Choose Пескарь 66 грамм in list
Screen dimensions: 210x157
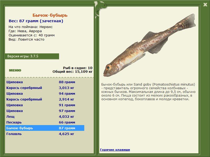45,122
